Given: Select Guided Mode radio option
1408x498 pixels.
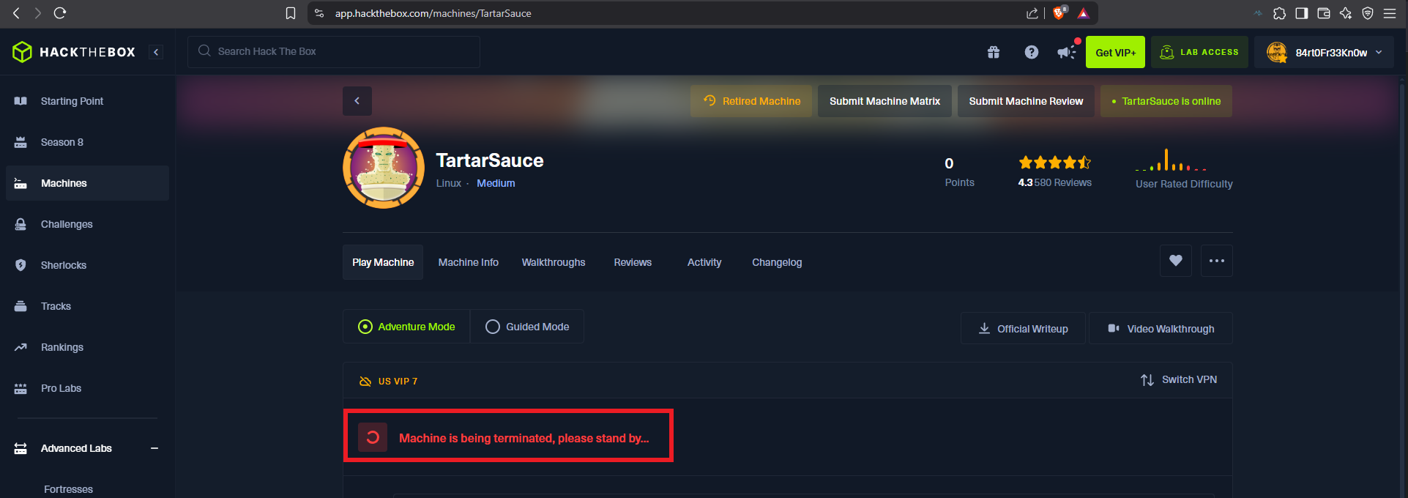Looking at the screenshot, I should [527, 327].
